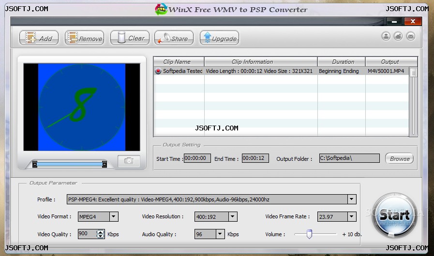This screenshot has height=256, width=434.
Task: Click the Clear list button
Action: pos(130,38)
